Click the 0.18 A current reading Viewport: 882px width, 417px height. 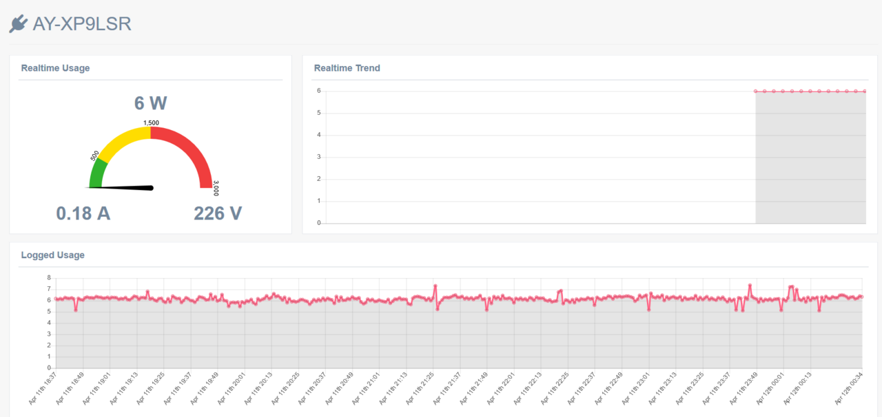83,213
